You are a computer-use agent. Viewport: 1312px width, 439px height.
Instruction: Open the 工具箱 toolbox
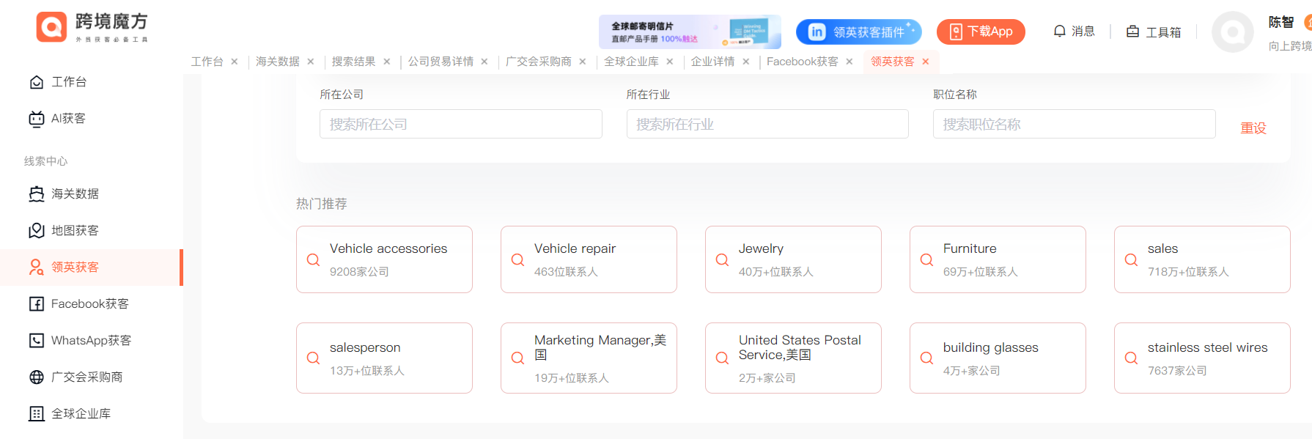tap(1154, 32)
